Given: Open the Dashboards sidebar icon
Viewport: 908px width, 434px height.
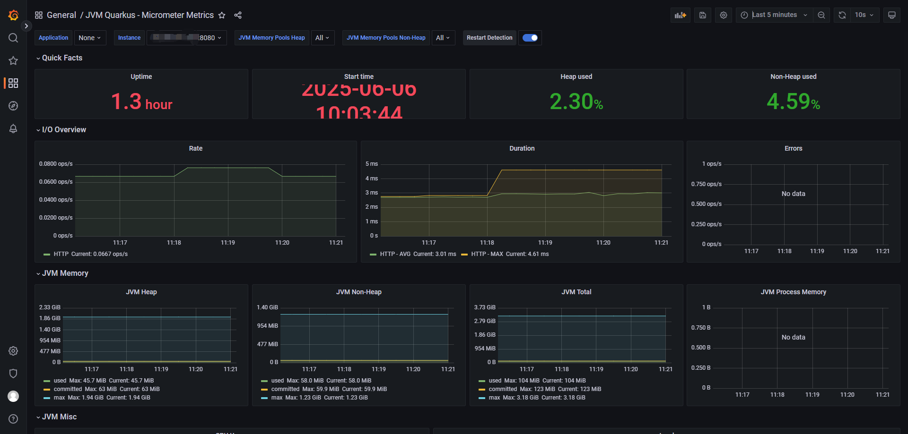Looking at the screenshot, I should pos(13,83).
